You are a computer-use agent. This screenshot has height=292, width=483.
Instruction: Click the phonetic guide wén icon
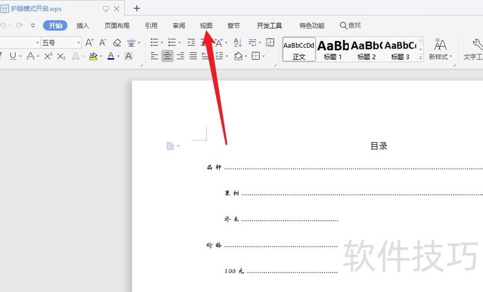coord(131,42)
